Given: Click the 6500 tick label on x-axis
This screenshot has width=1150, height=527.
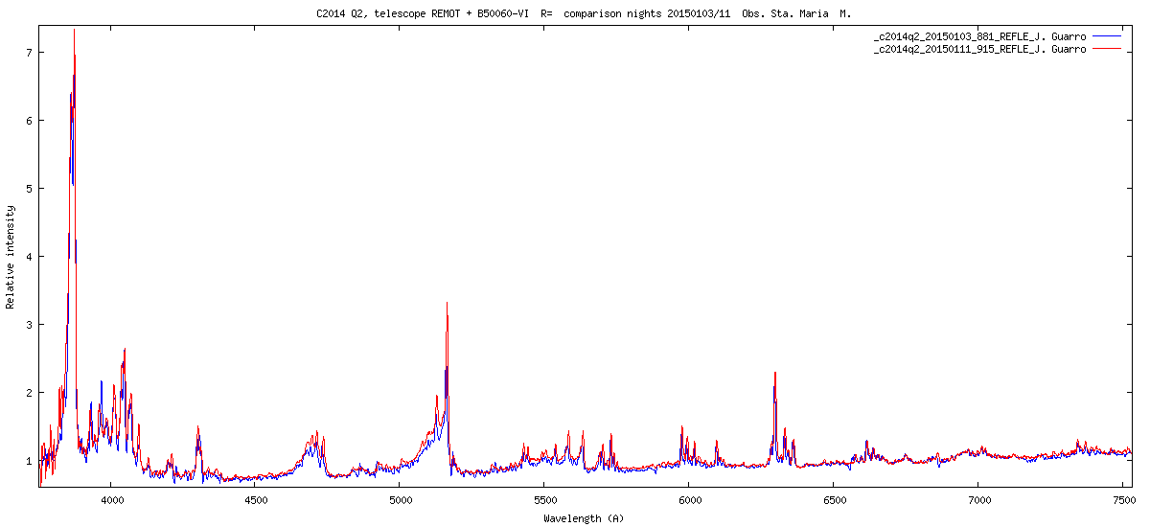Looking at the screenshot, I should pos(833,501).
